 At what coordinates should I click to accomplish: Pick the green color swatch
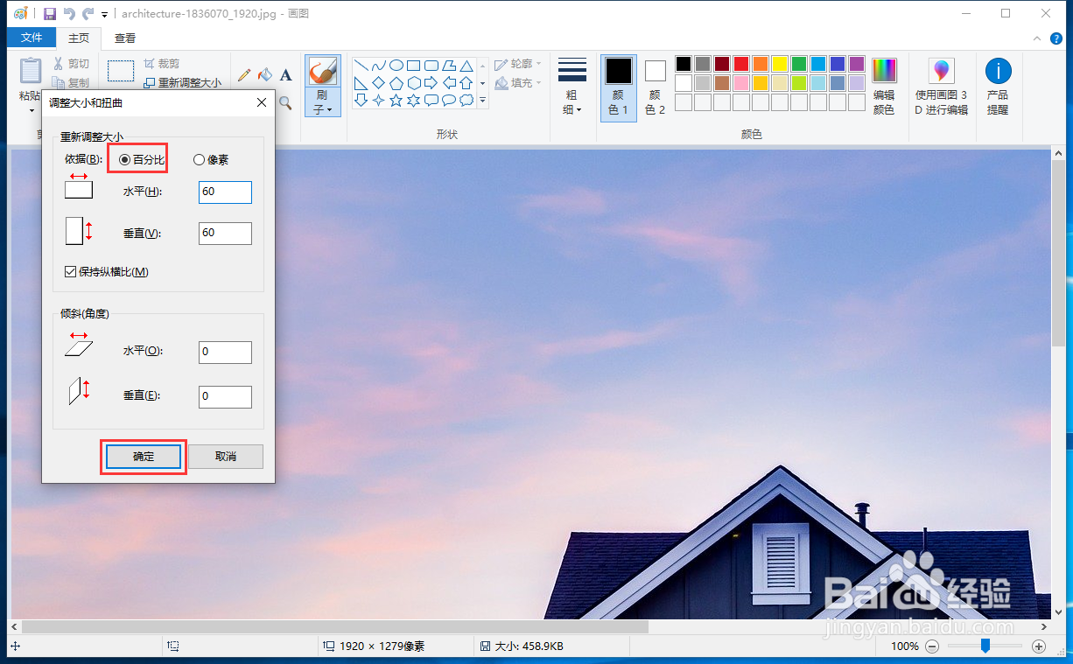pyautogui.click(x=799, y=64)
